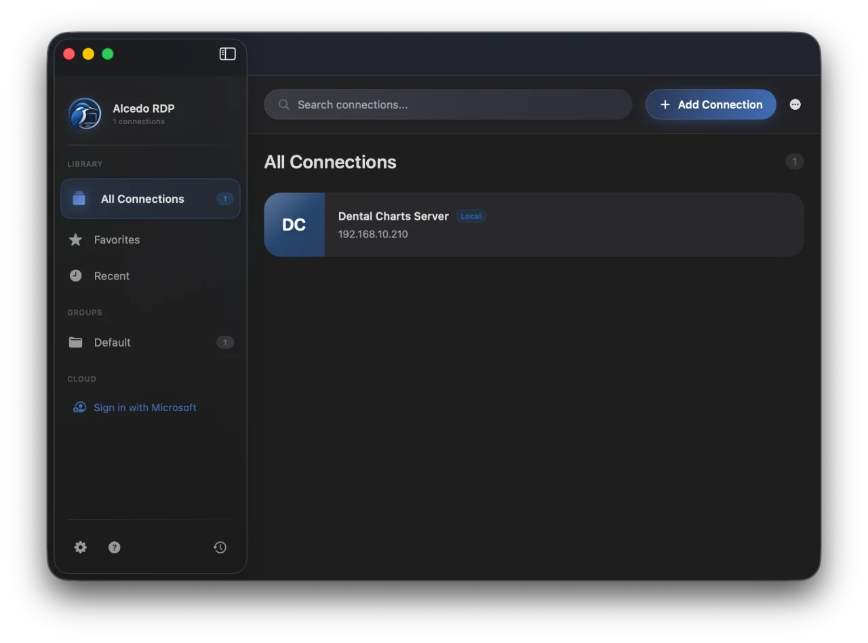Click the Default folder icon

(x=76, y=342)
